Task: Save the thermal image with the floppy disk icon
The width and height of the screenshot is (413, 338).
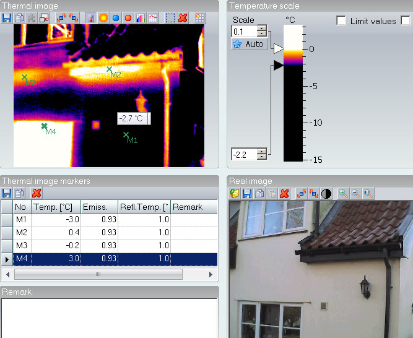Action: click(7, 18)
